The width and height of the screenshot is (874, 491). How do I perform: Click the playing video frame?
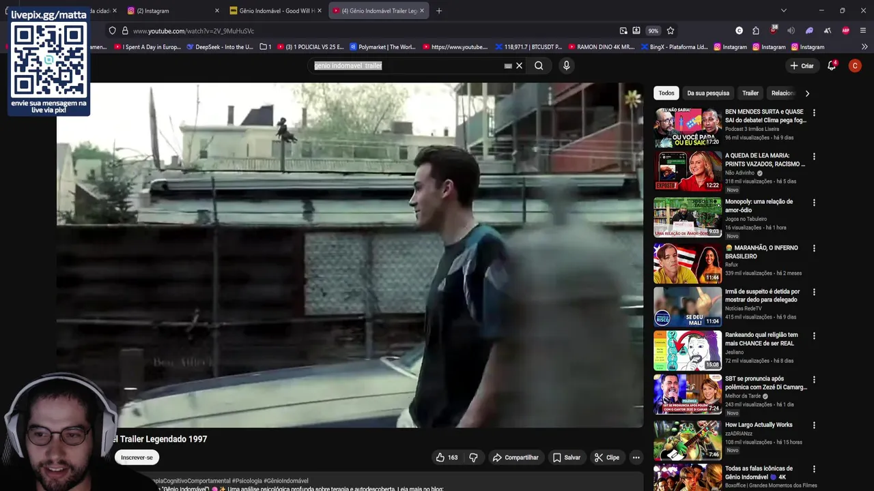(350, 255)
